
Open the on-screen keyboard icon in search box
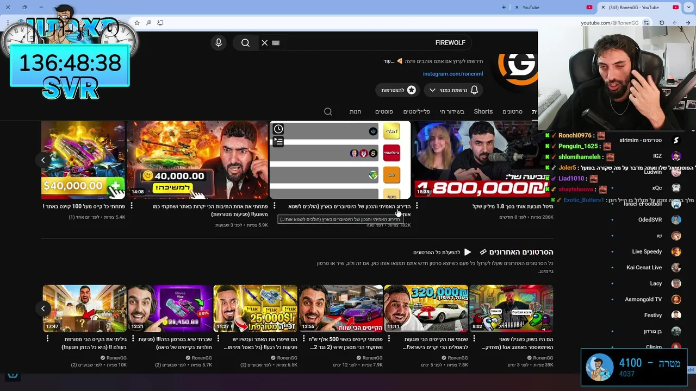(x=276, y=43)
